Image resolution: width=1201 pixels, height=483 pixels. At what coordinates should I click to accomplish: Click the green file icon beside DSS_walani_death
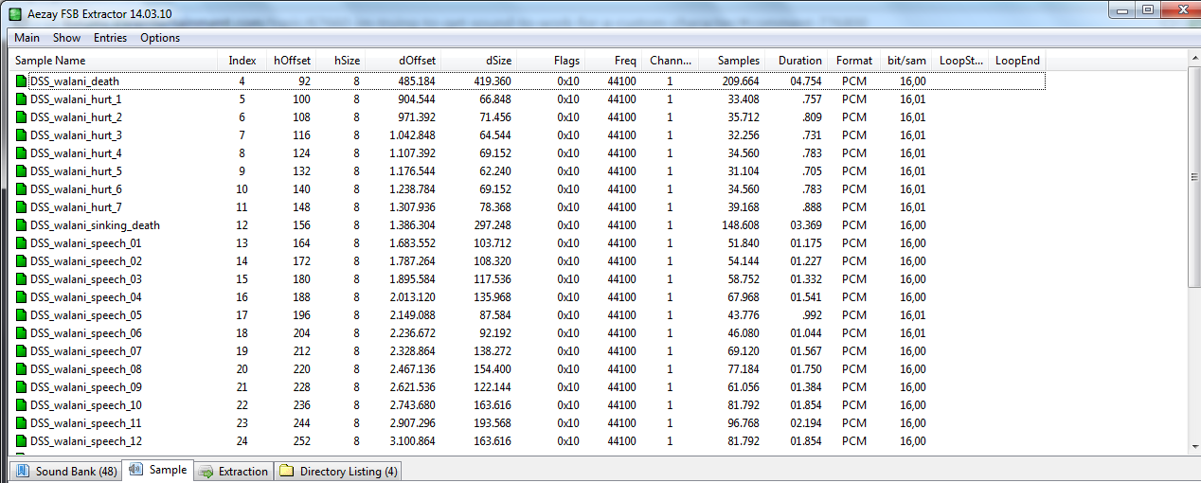tap(22, 81)
